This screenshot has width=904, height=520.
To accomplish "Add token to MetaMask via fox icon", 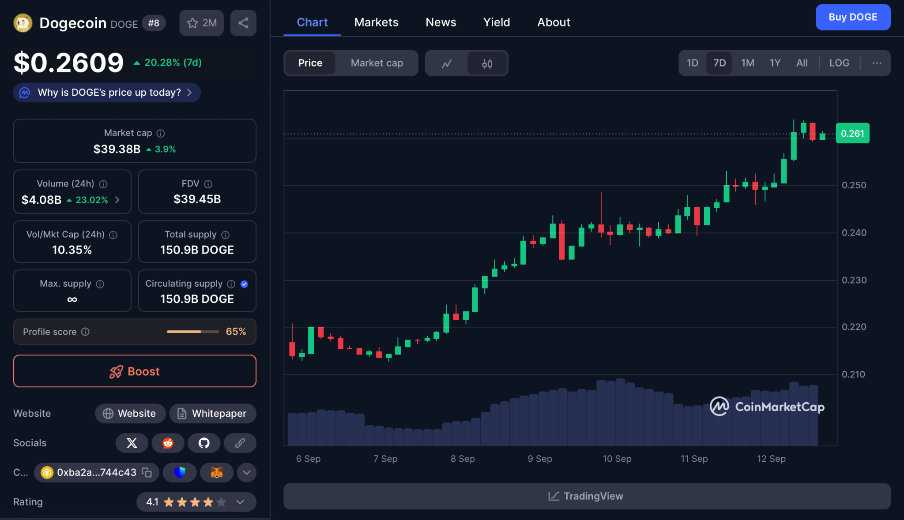I will point(216,472).
